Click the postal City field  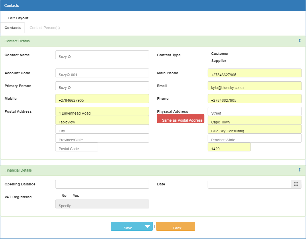point(102,129)
